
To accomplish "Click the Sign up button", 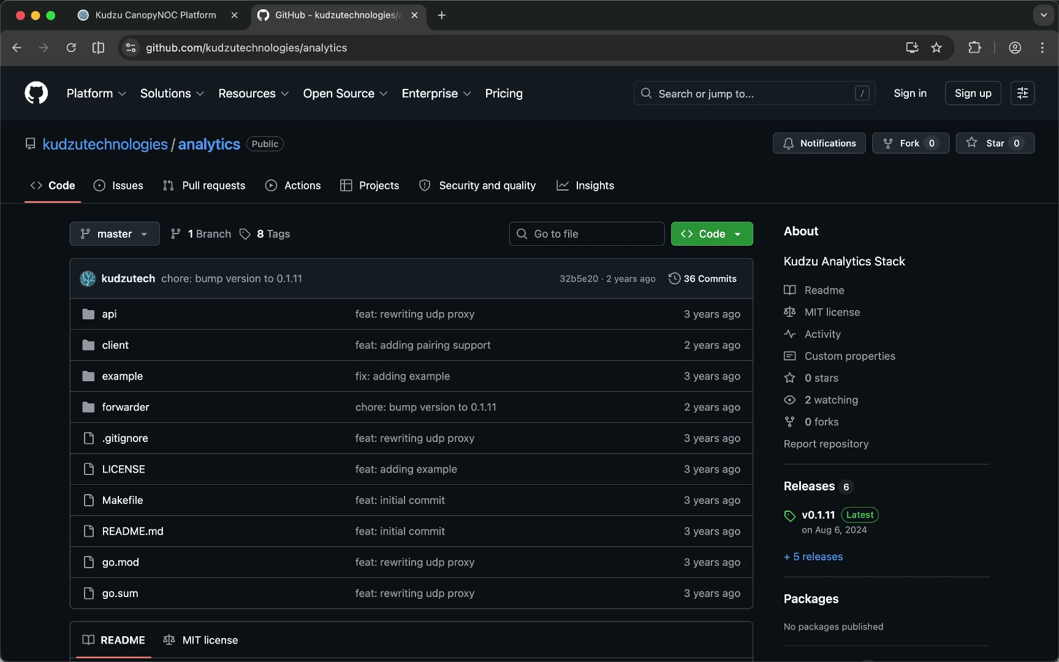I will tap(973, 93).
